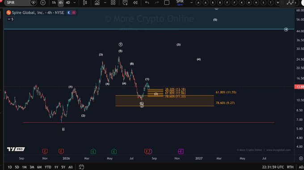Open the candlestick chart type menu
Viewport: 304px width, 170px height.
click(85, 3)
